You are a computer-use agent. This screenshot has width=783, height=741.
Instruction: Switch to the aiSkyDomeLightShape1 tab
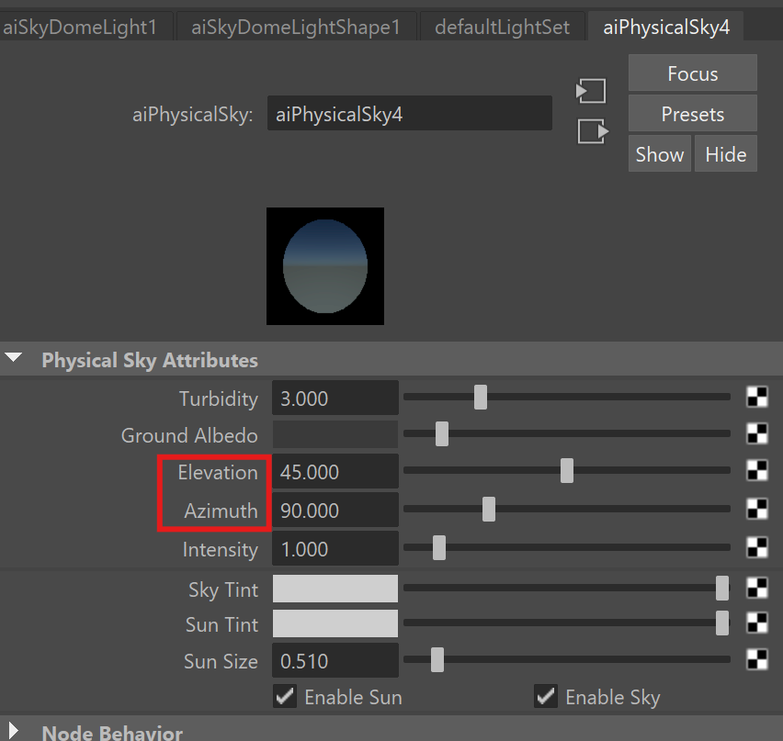coord(295,28)
